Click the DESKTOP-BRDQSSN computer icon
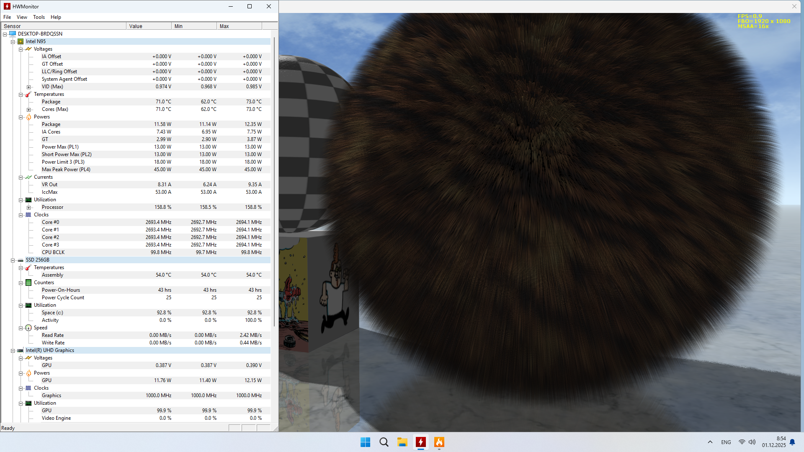The image size is (804, 452). coord(13,34)
